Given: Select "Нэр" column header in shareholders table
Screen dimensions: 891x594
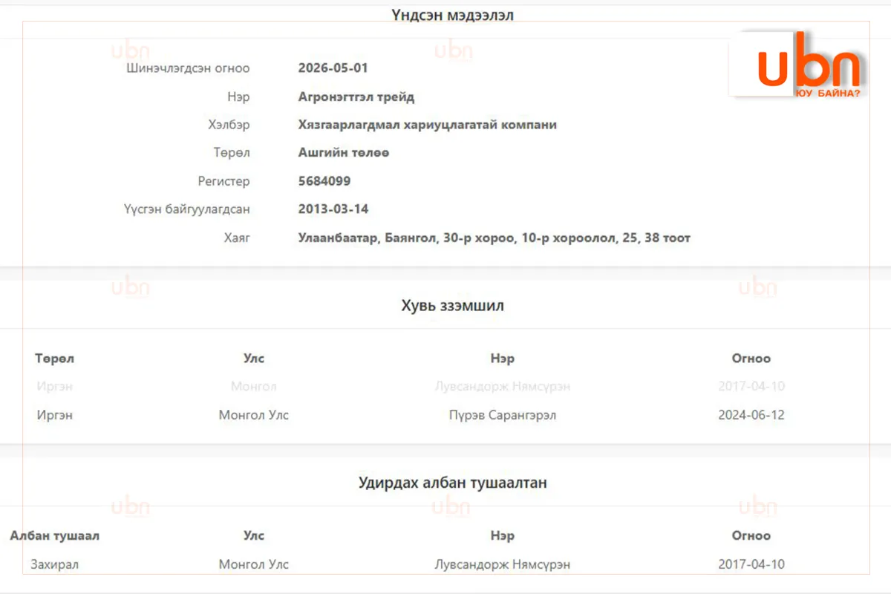Looking at the screenshot, I should [503, 359].
